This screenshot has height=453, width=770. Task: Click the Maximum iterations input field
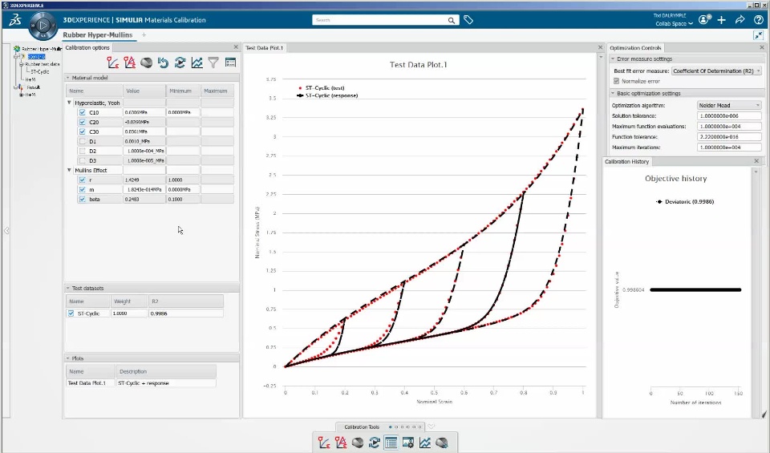tap(729, 148)
